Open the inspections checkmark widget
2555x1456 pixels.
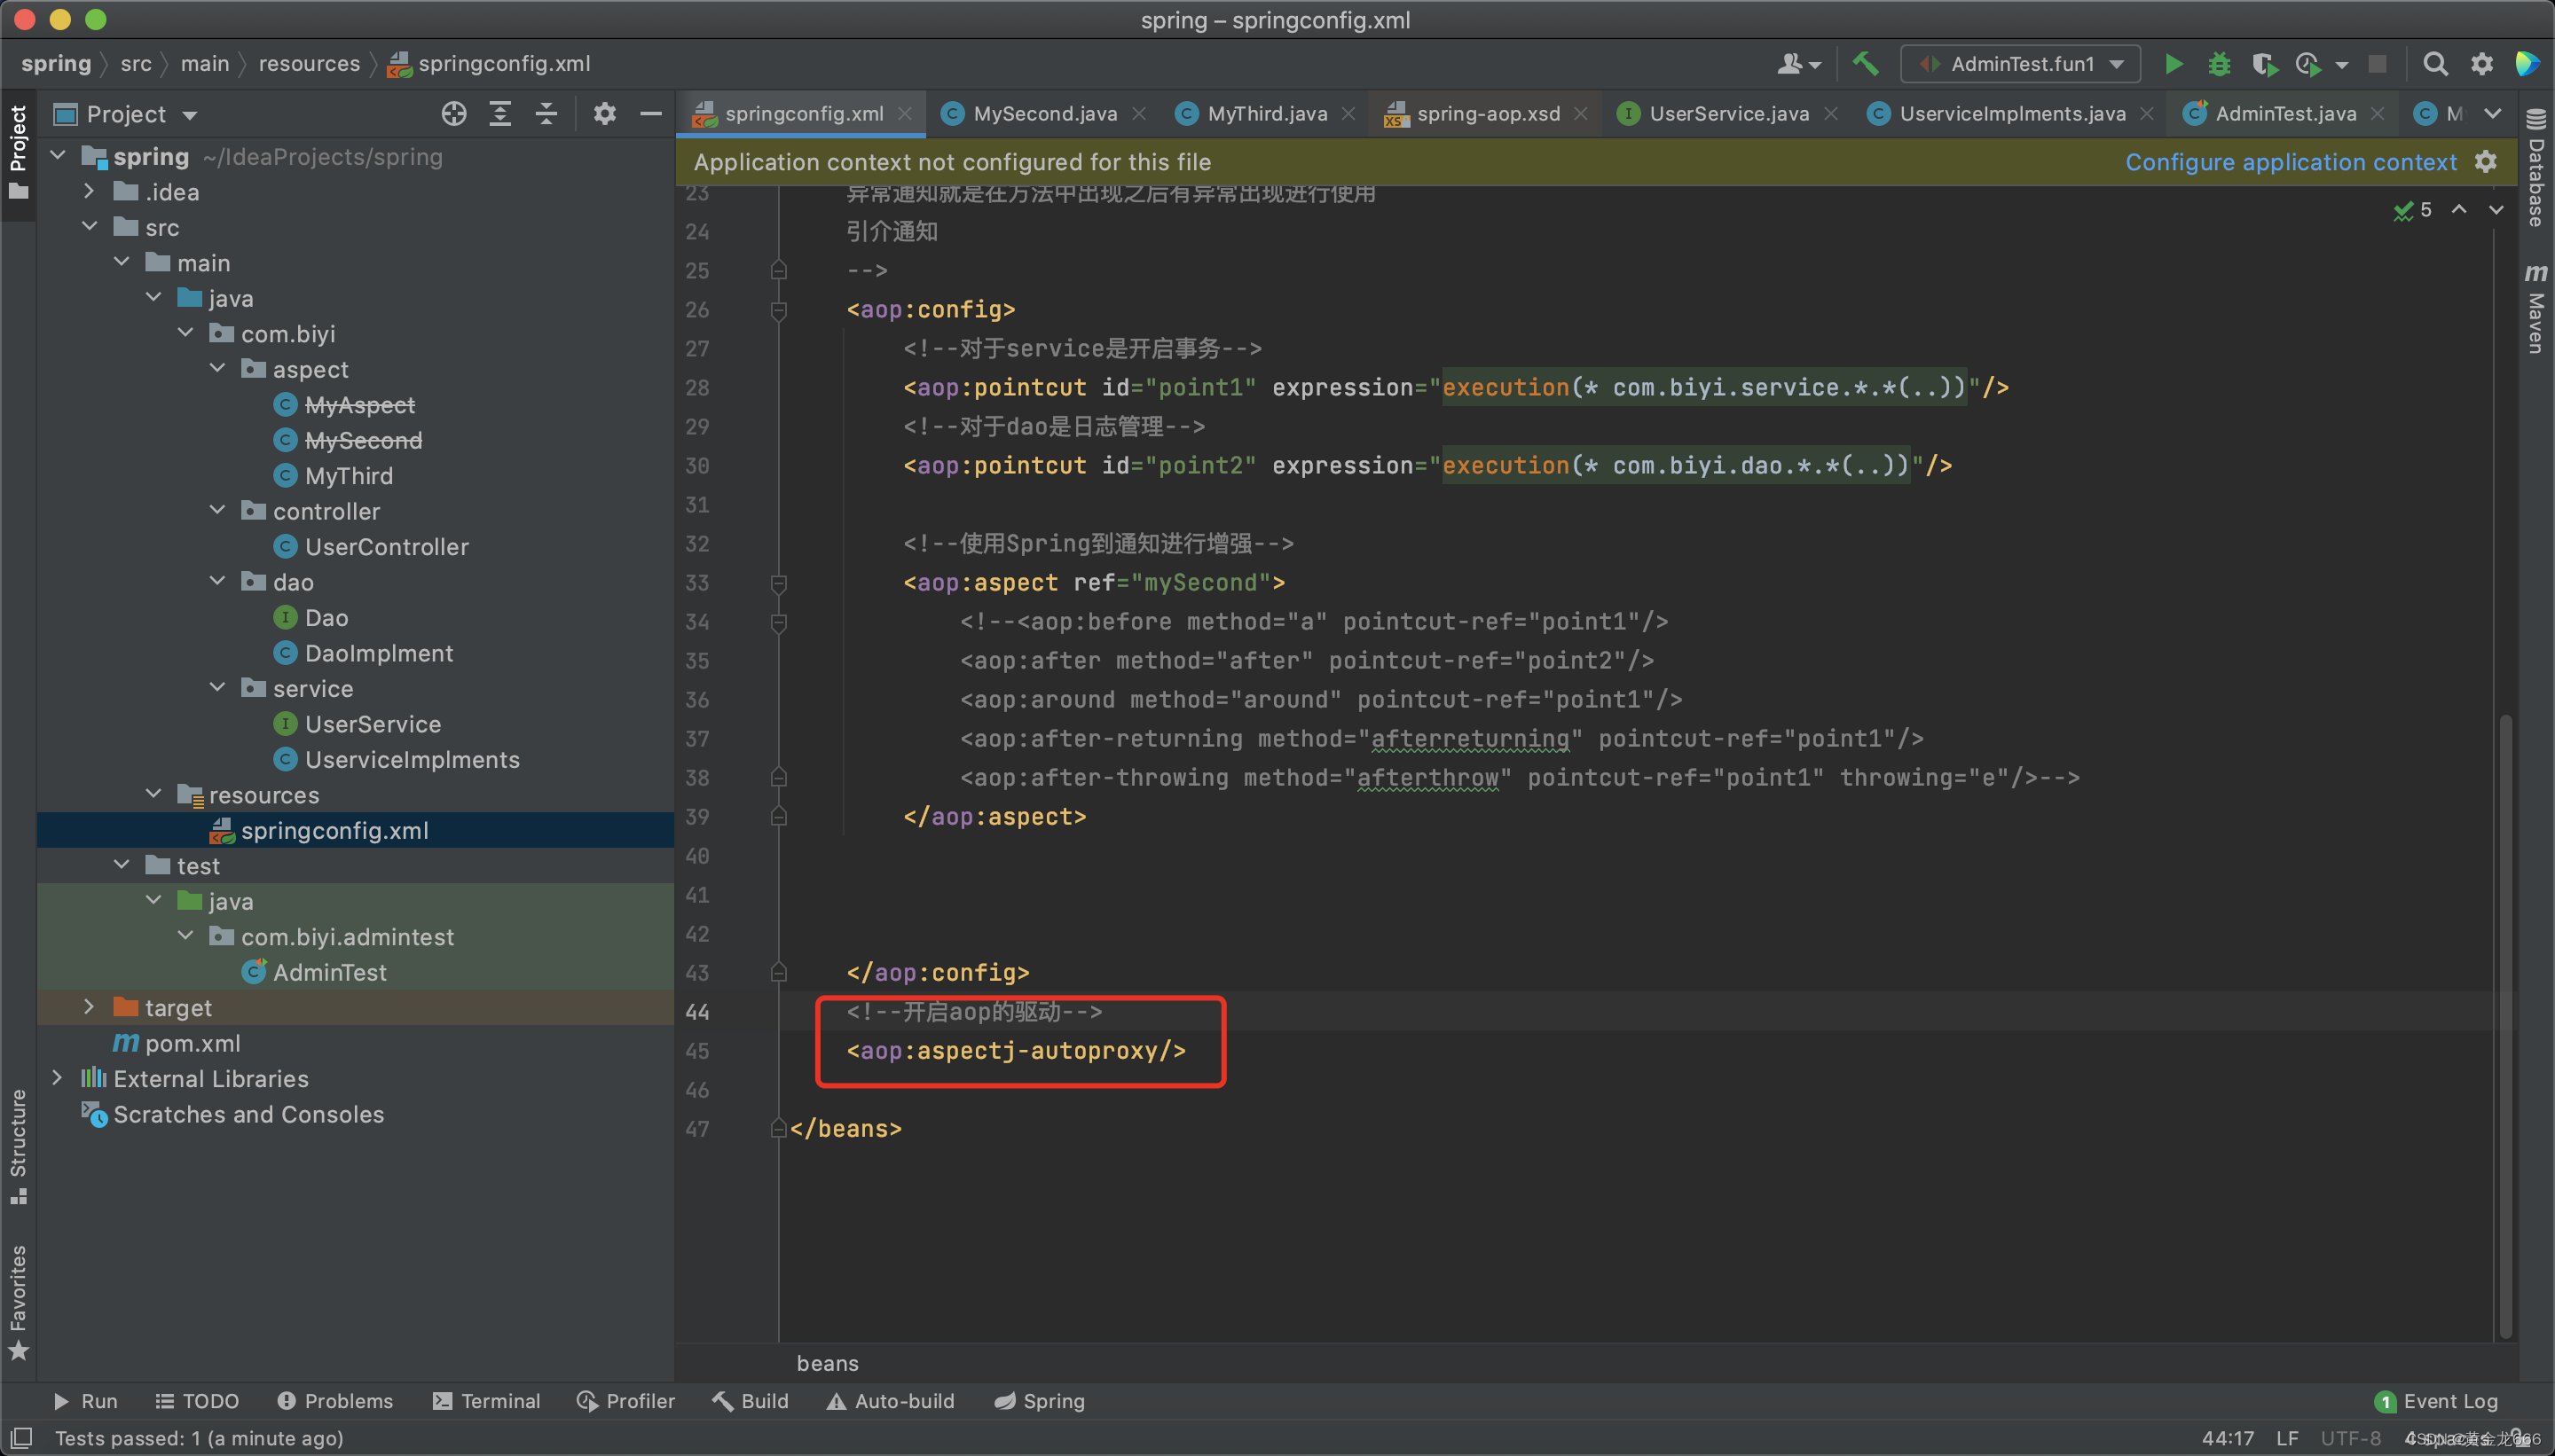(2412, 210)
